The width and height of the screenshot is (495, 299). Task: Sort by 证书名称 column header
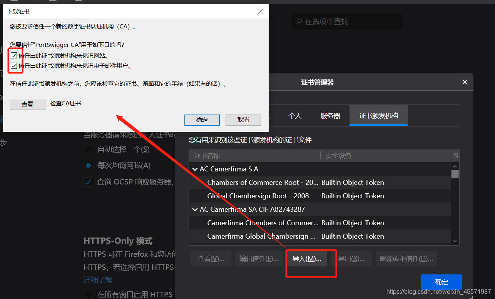[x=254, y=156]
